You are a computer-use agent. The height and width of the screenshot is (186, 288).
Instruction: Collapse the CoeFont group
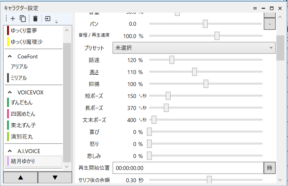pos(10,57)
